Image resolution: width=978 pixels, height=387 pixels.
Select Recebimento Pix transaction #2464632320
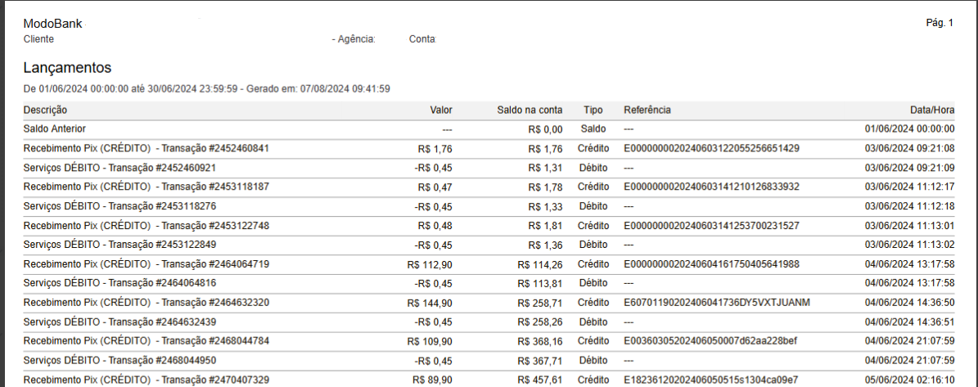tap(146, 302)
